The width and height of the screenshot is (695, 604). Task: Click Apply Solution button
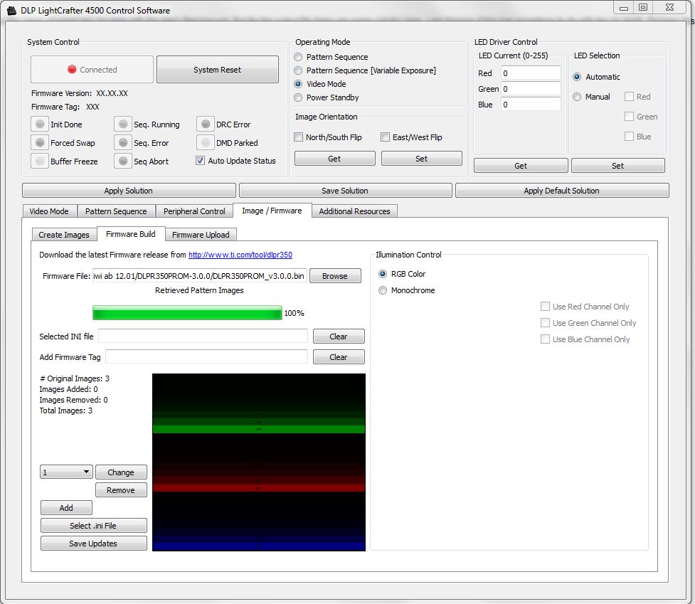(129, 191)
